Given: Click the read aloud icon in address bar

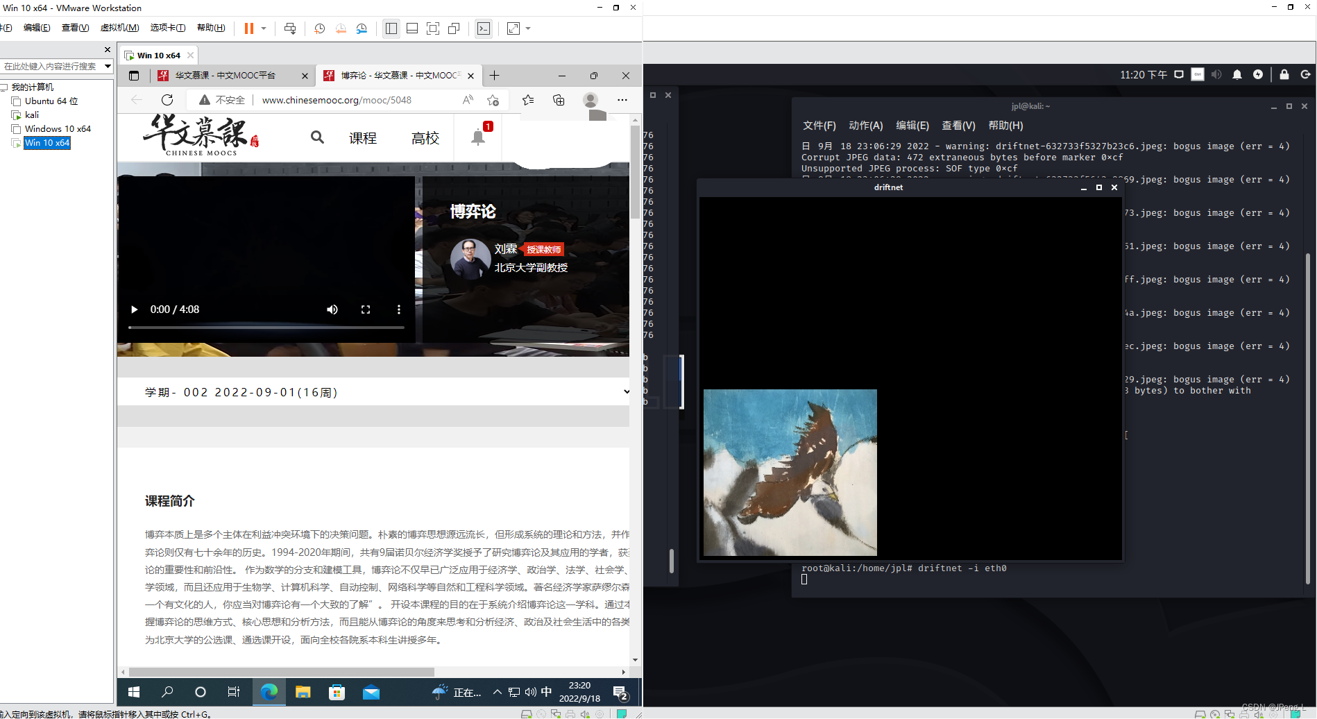Looking at the screenshot, I should click(468, 100).
